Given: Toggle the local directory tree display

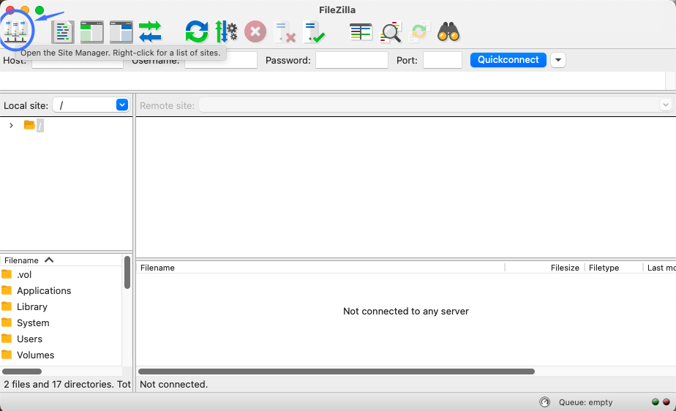Looking at the screenshot, I should click(92, 32).
